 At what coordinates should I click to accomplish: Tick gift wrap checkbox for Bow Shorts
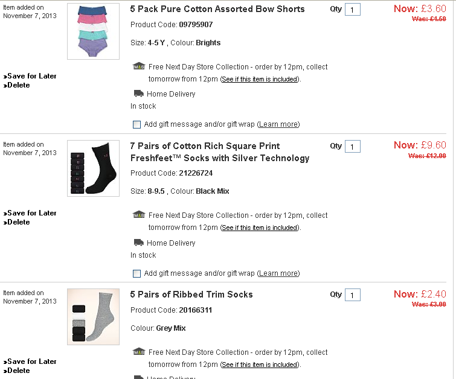[x=136, y=124]
